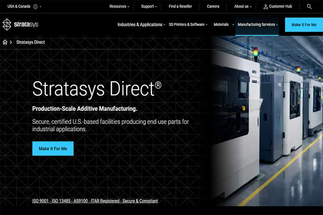
Task: Click the Stratasys Direct breadcrumb
Action: click(31, 42)
